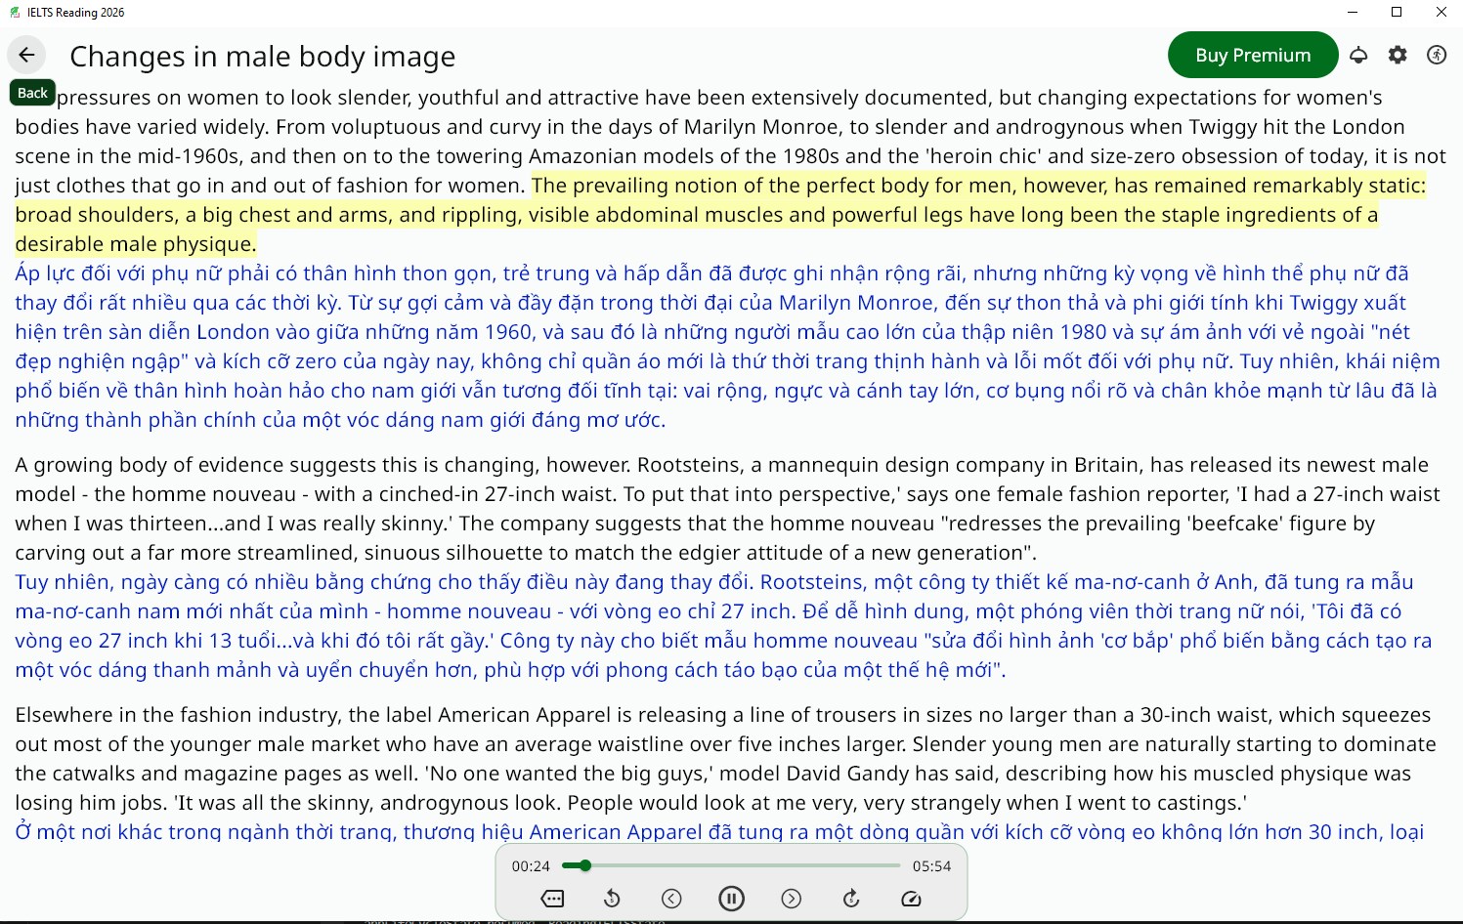Go back using the arrow icon

[26, 55]
